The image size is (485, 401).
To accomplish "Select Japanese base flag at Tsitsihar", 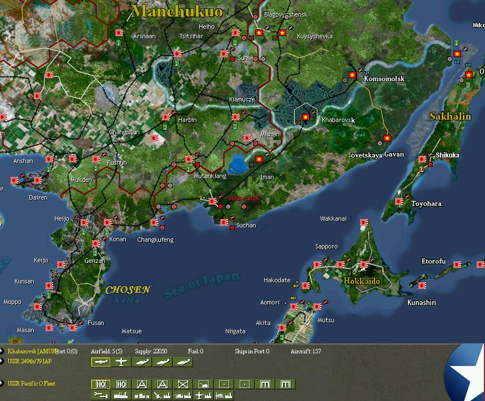I will pyautogui.click(x=177, y=54).
